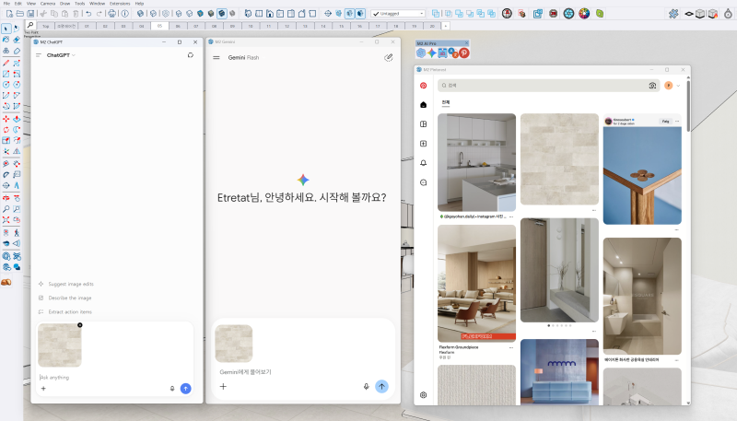Image resolution: width=737 pixels, height=421 pixels.
Task: Open Pinterest from the M2 AI Pro toolbar
Action: [x=464, y=53]
